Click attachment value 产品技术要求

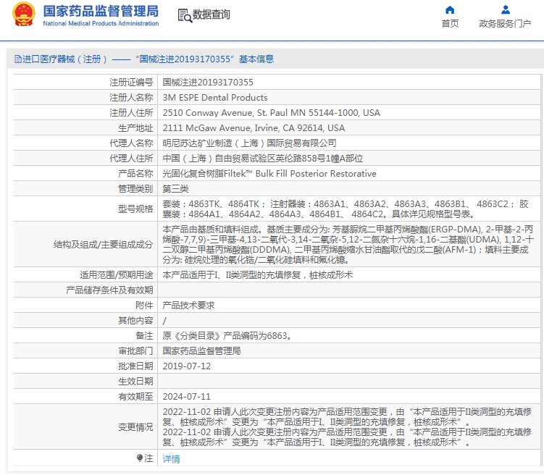point(188,306)
